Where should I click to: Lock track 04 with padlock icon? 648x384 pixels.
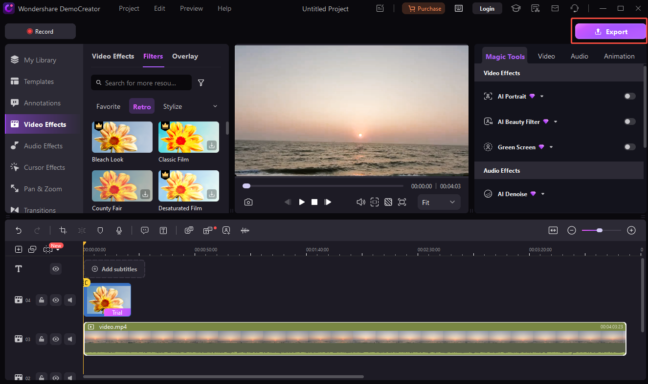pyautogui.click(x=42, y=300)
